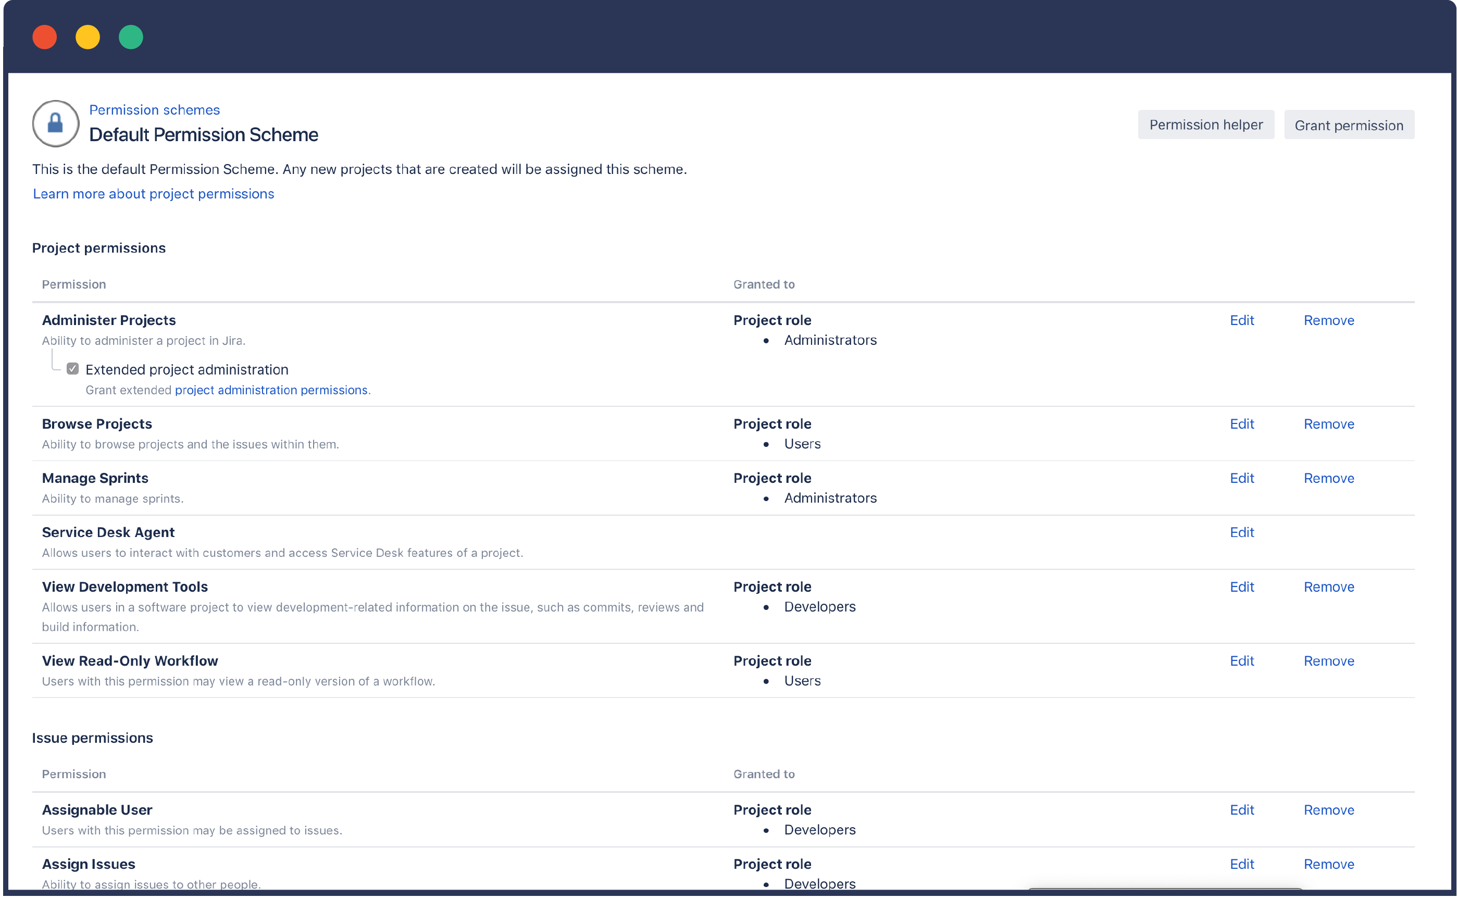
Task: Click the Grant permission button
Action: (1349, 124)
